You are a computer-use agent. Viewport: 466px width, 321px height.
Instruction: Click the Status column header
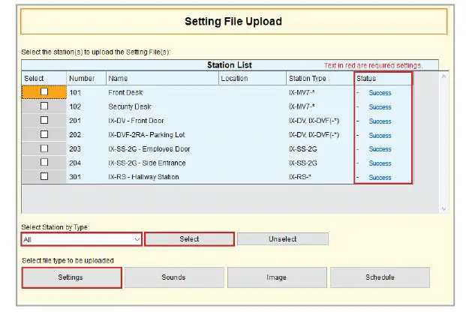pyautogui.click(x=383, y=79)
